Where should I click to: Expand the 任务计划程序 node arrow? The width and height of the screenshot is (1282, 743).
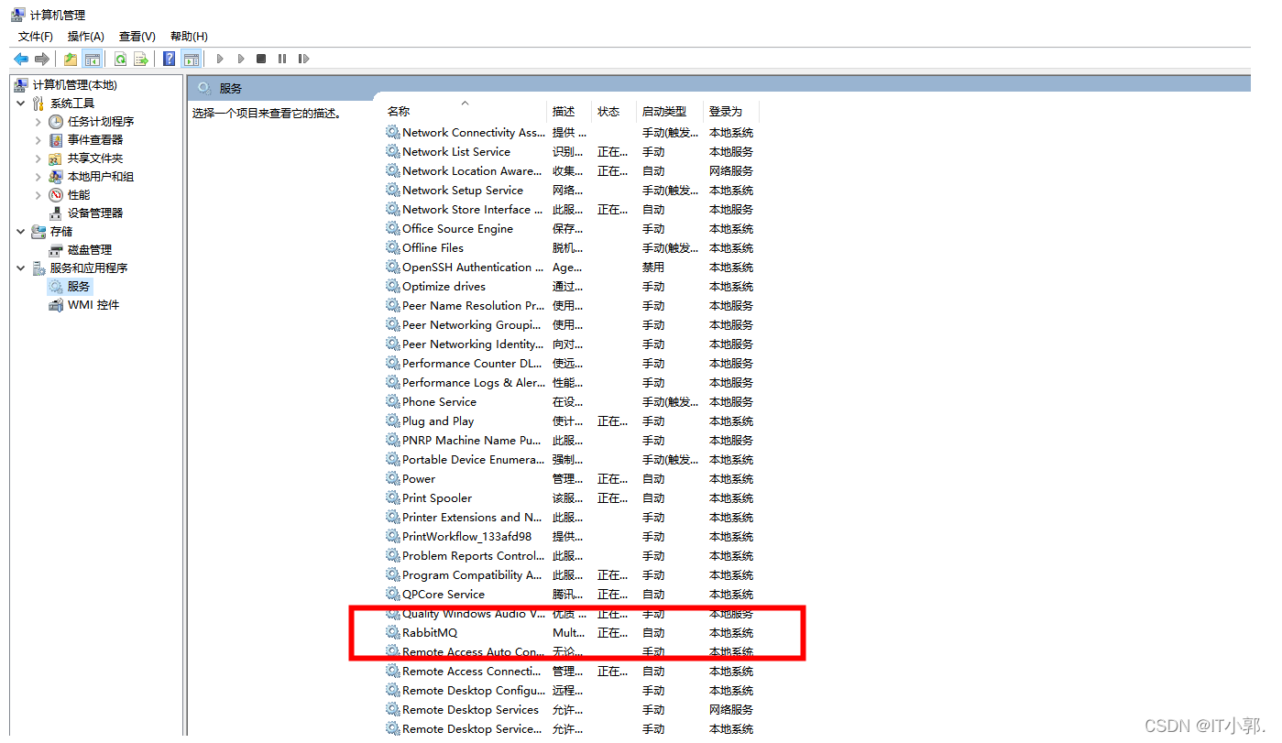tap(38, 122)
